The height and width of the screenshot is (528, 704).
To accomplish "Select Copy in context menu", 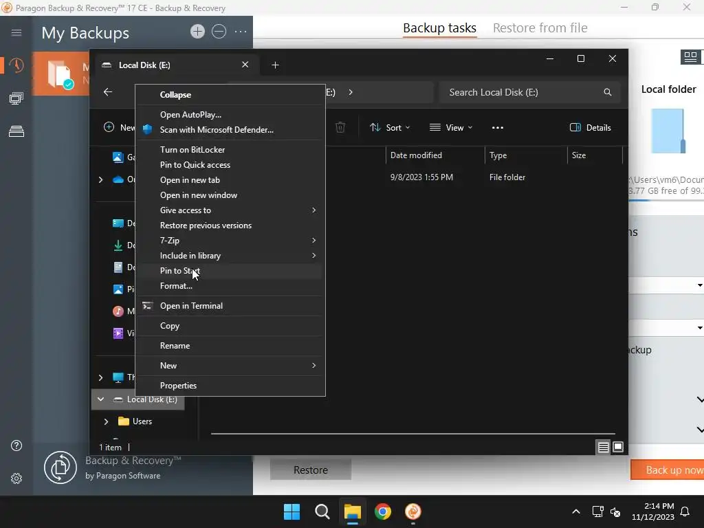I will 230,326.
